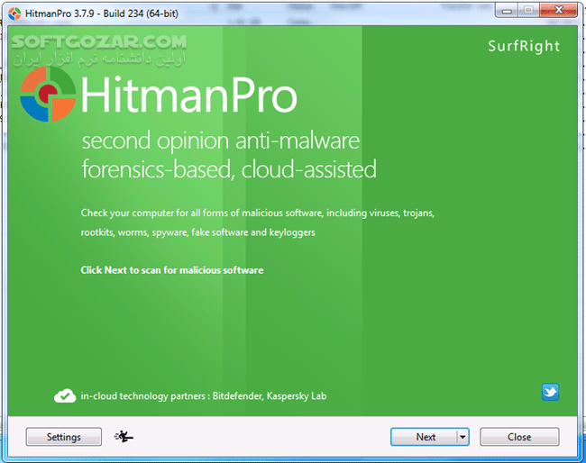Click Next to start scanning
Viewport: 586px width, 463px height.
click(x=424, y=437)
